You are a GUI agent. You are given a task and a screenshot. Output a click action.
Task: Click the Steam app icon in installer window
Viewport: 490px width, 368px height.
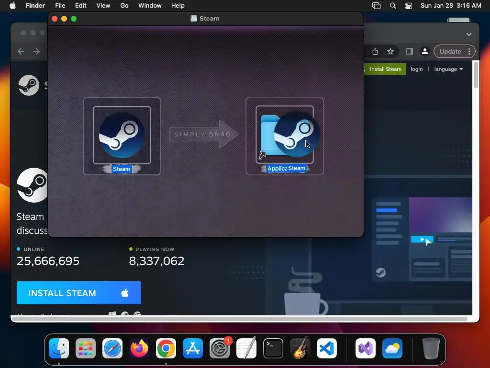pos(122,135)
